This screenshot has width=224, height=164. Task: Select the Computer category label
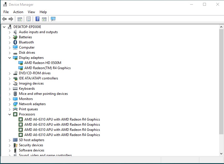[x=27, y=47]
